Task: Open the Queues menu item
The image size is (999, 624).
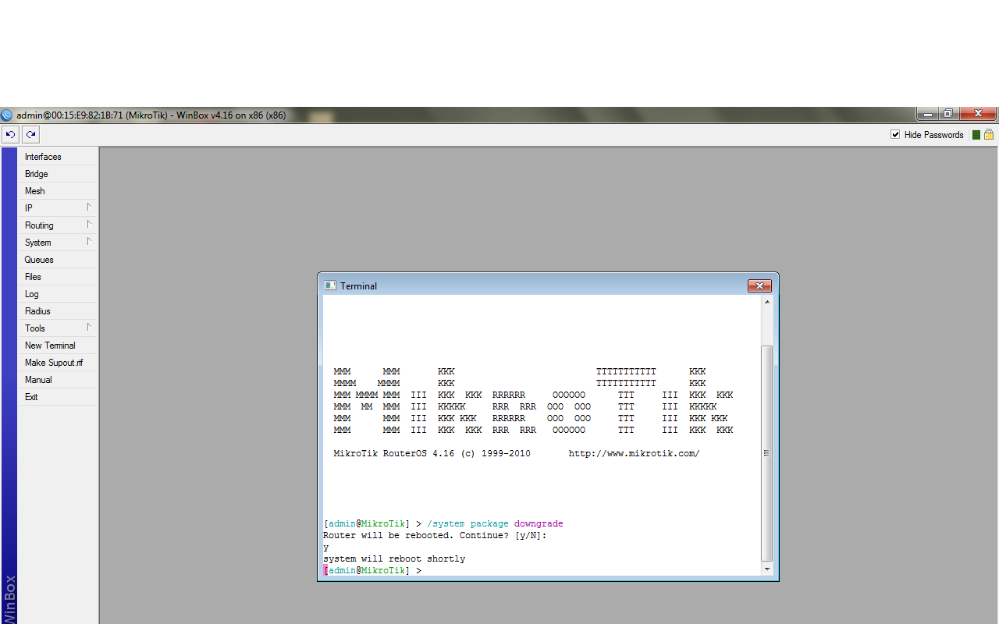Action: [59, 260]
